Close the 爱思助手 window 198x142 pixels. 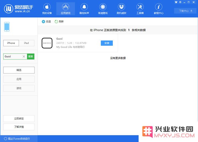pyautogui.click(x=194, y=2)
